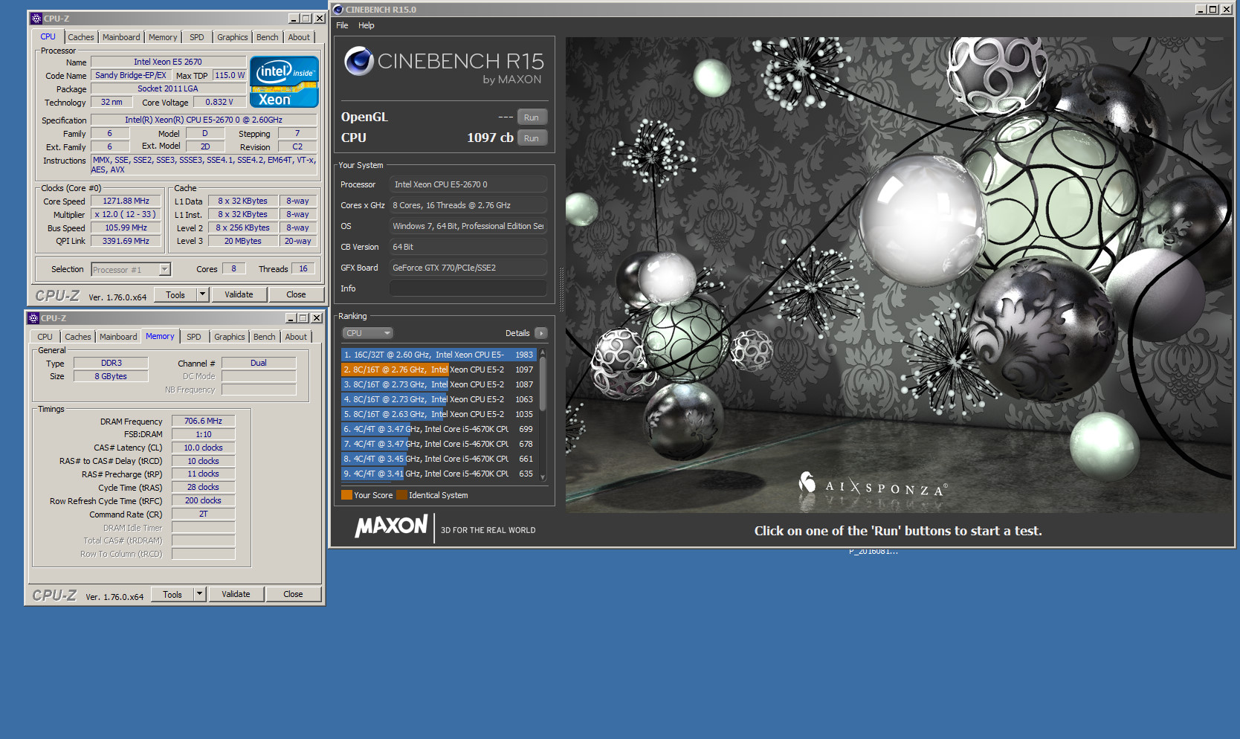Click Close button in Memory CPU-Z window

pyautogui.click(x=293, y=594)
